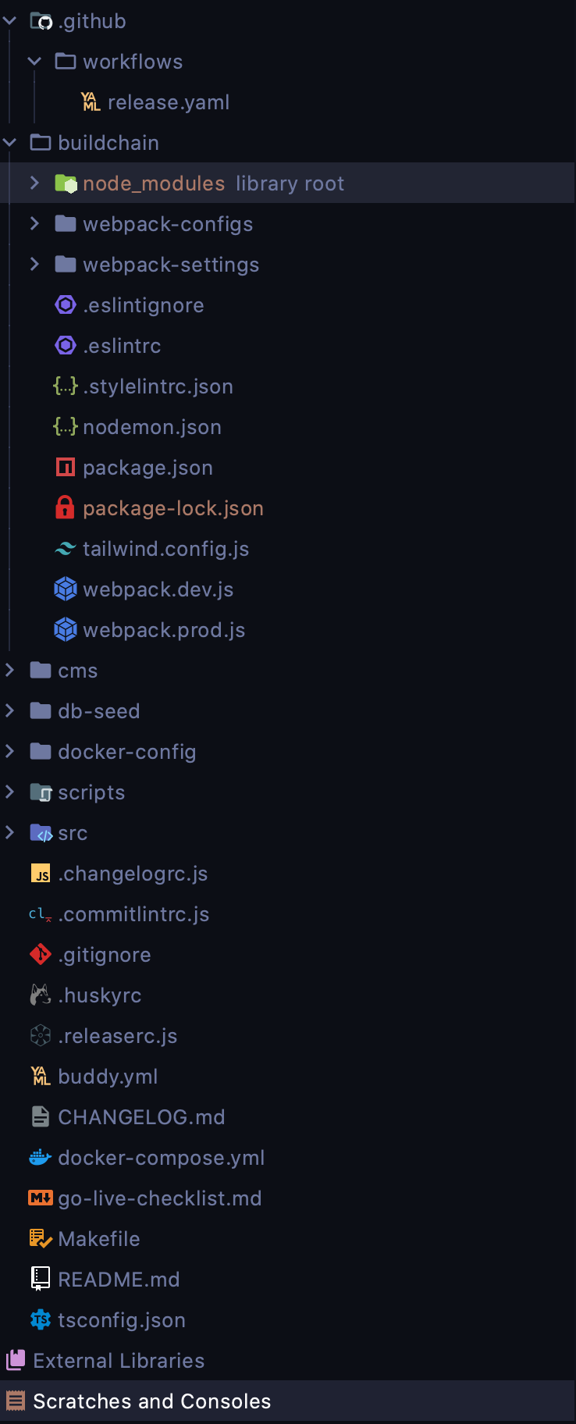This screenshot has height=1424, width=576.
Task: Expand the cms folder
Action: (9, 670)
